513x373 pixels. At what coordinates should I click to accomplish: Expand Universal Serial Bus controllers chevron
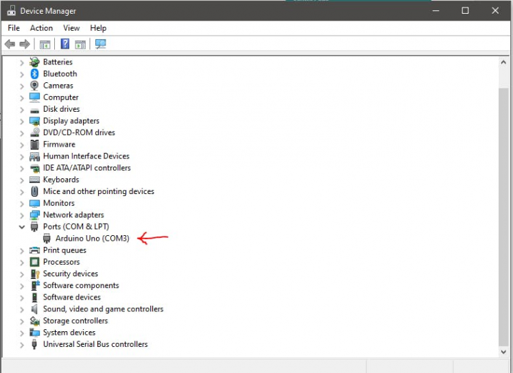tap(22, 345)
